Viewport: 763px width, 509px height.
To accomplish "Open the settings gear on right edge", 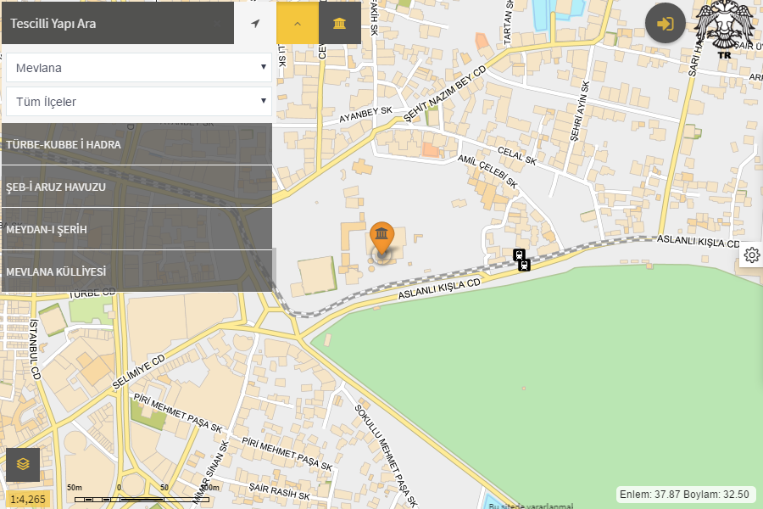I will click(x=751, y=255).
